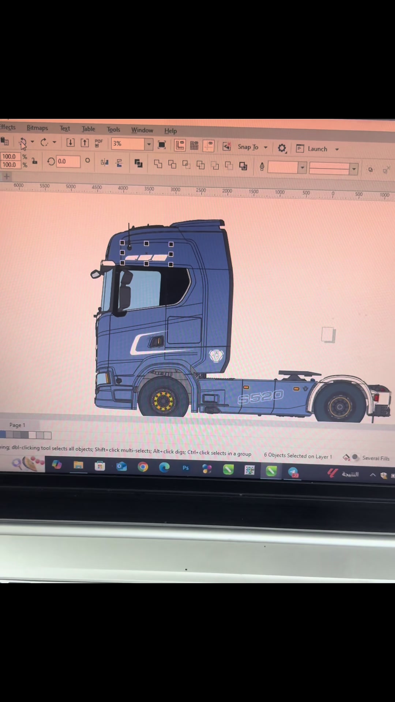The image size is (395, 702).
Task: Open Google Chrome from the taskbar
Action: click(x=143, y=467)
